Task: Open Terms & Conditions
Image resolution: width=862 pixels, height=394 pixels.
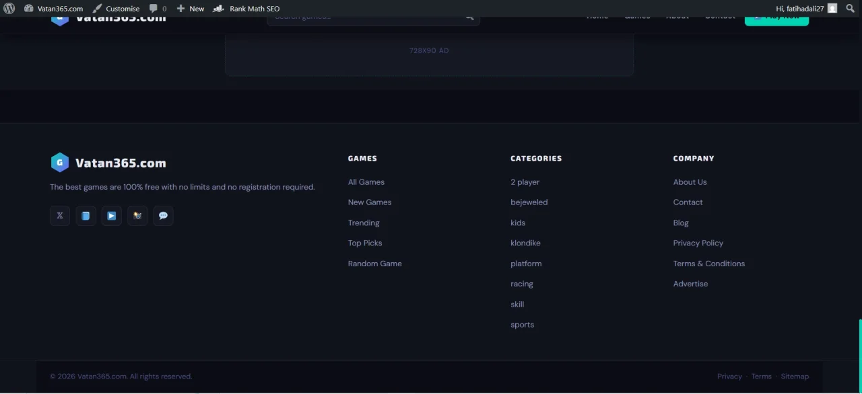Action: 709,264
